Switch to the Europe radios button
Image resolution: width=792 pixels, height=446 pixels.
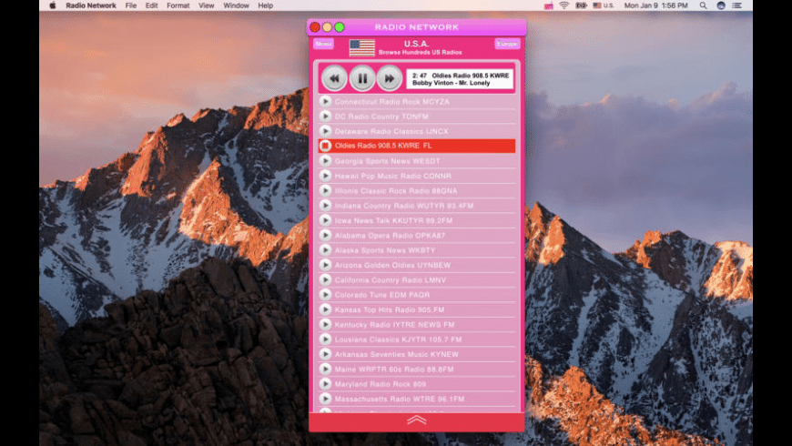pyautogui.click(x=507, y=44)
